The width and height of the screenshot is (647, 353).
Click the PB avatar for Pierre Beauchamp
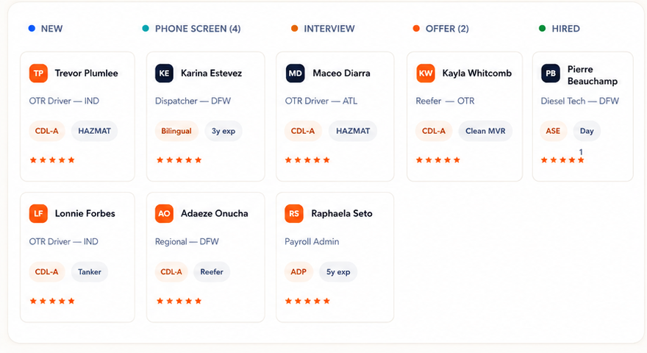pos(551,74)
